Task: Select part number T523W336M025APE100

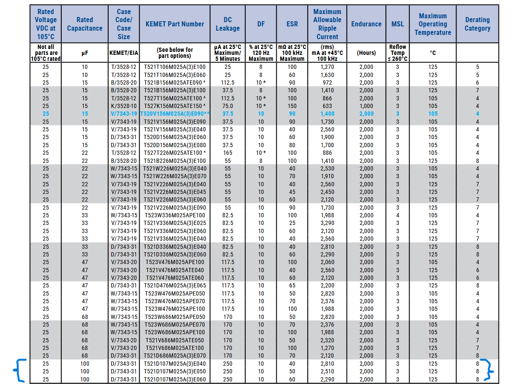Action: pos(175,215)
